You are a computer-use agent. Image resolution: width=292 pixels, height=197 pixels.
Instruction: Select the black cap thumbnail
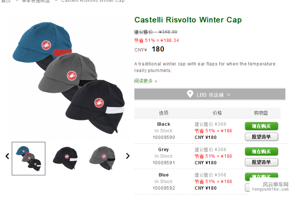point(66,158)
